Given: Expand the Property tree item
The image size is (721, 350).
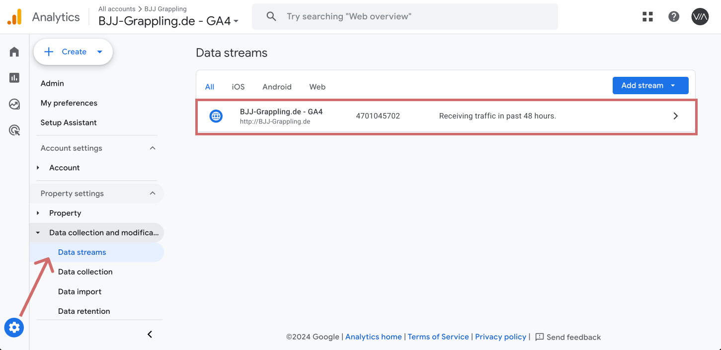Looking at the screenshot, I should (38, 213).
